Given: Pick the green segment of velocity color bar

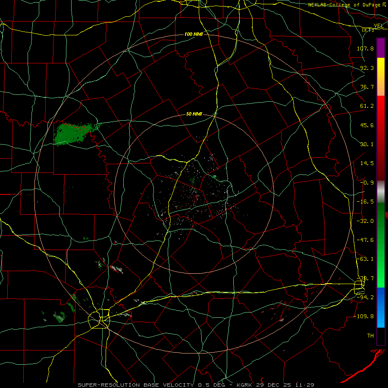Looking at the screenshot, I should click(x=381, y=245).
